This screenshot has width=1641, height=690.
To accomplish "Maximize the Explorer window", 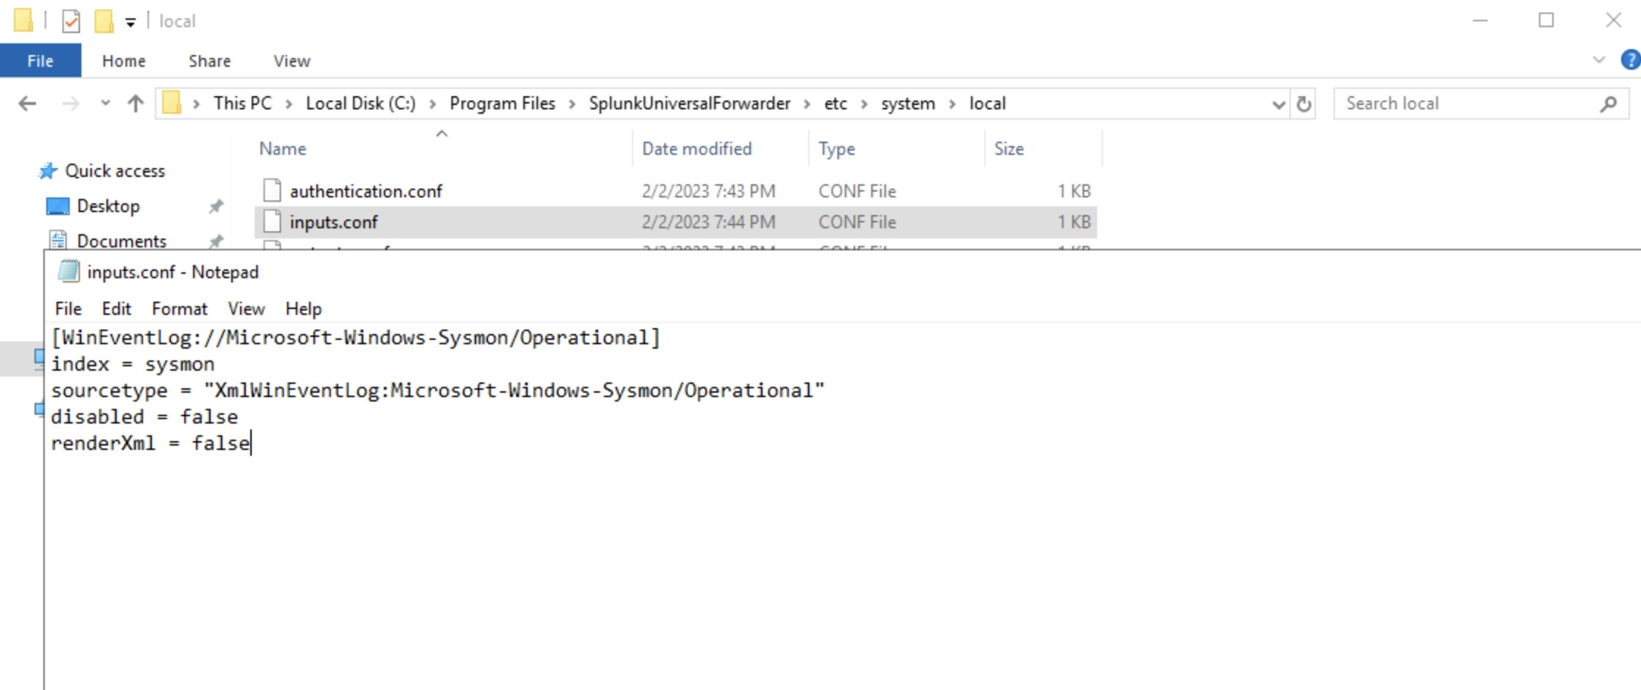I will [x=1546, y=21].
